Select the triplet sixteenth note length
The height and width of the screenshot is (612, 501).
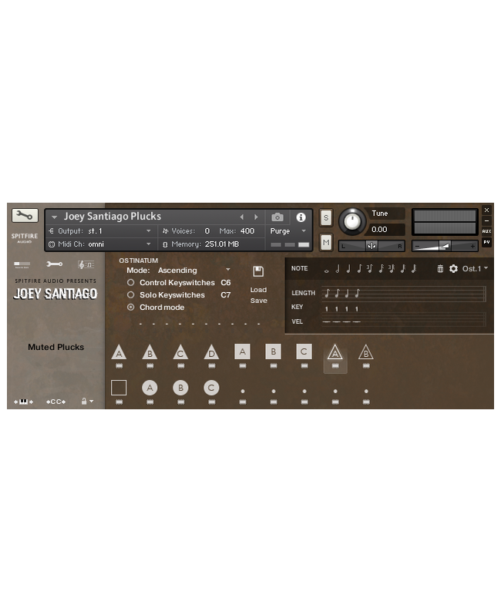[x=392, y=268]
